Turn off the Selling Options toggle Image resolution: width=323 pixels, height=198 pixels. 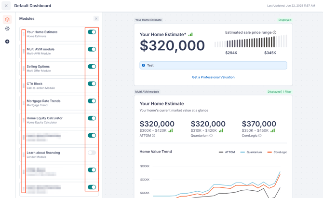coord(92,67)
